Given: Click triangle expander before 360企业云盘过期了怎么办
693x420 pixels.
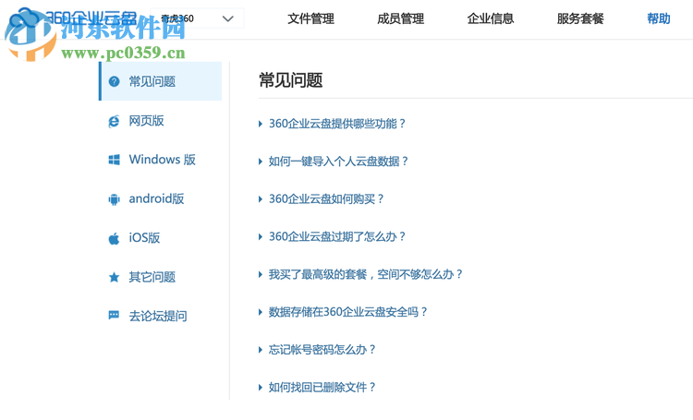Looking at the screenshot, I should [x=261, y=237].
